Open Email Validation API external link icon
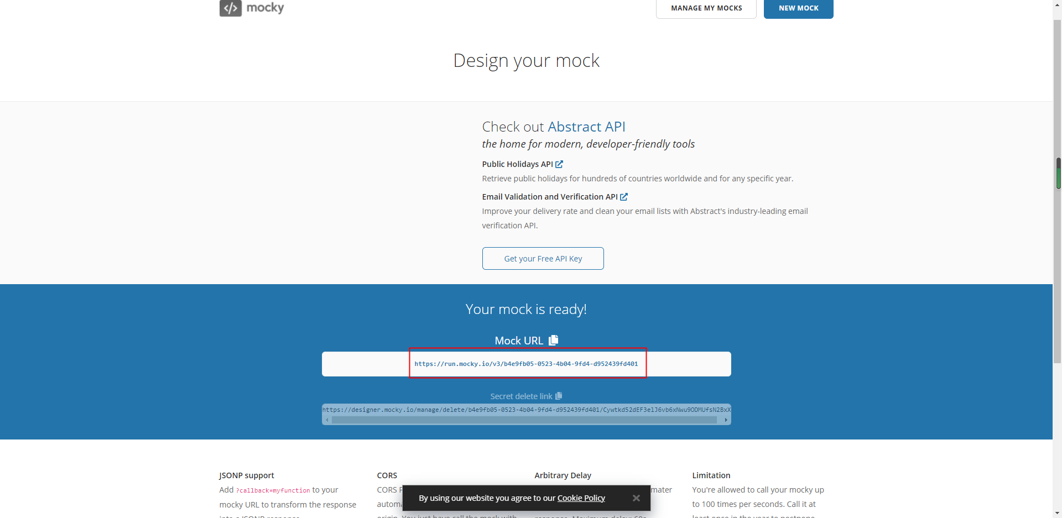The image size is (1062, 518). pos(624,197)
